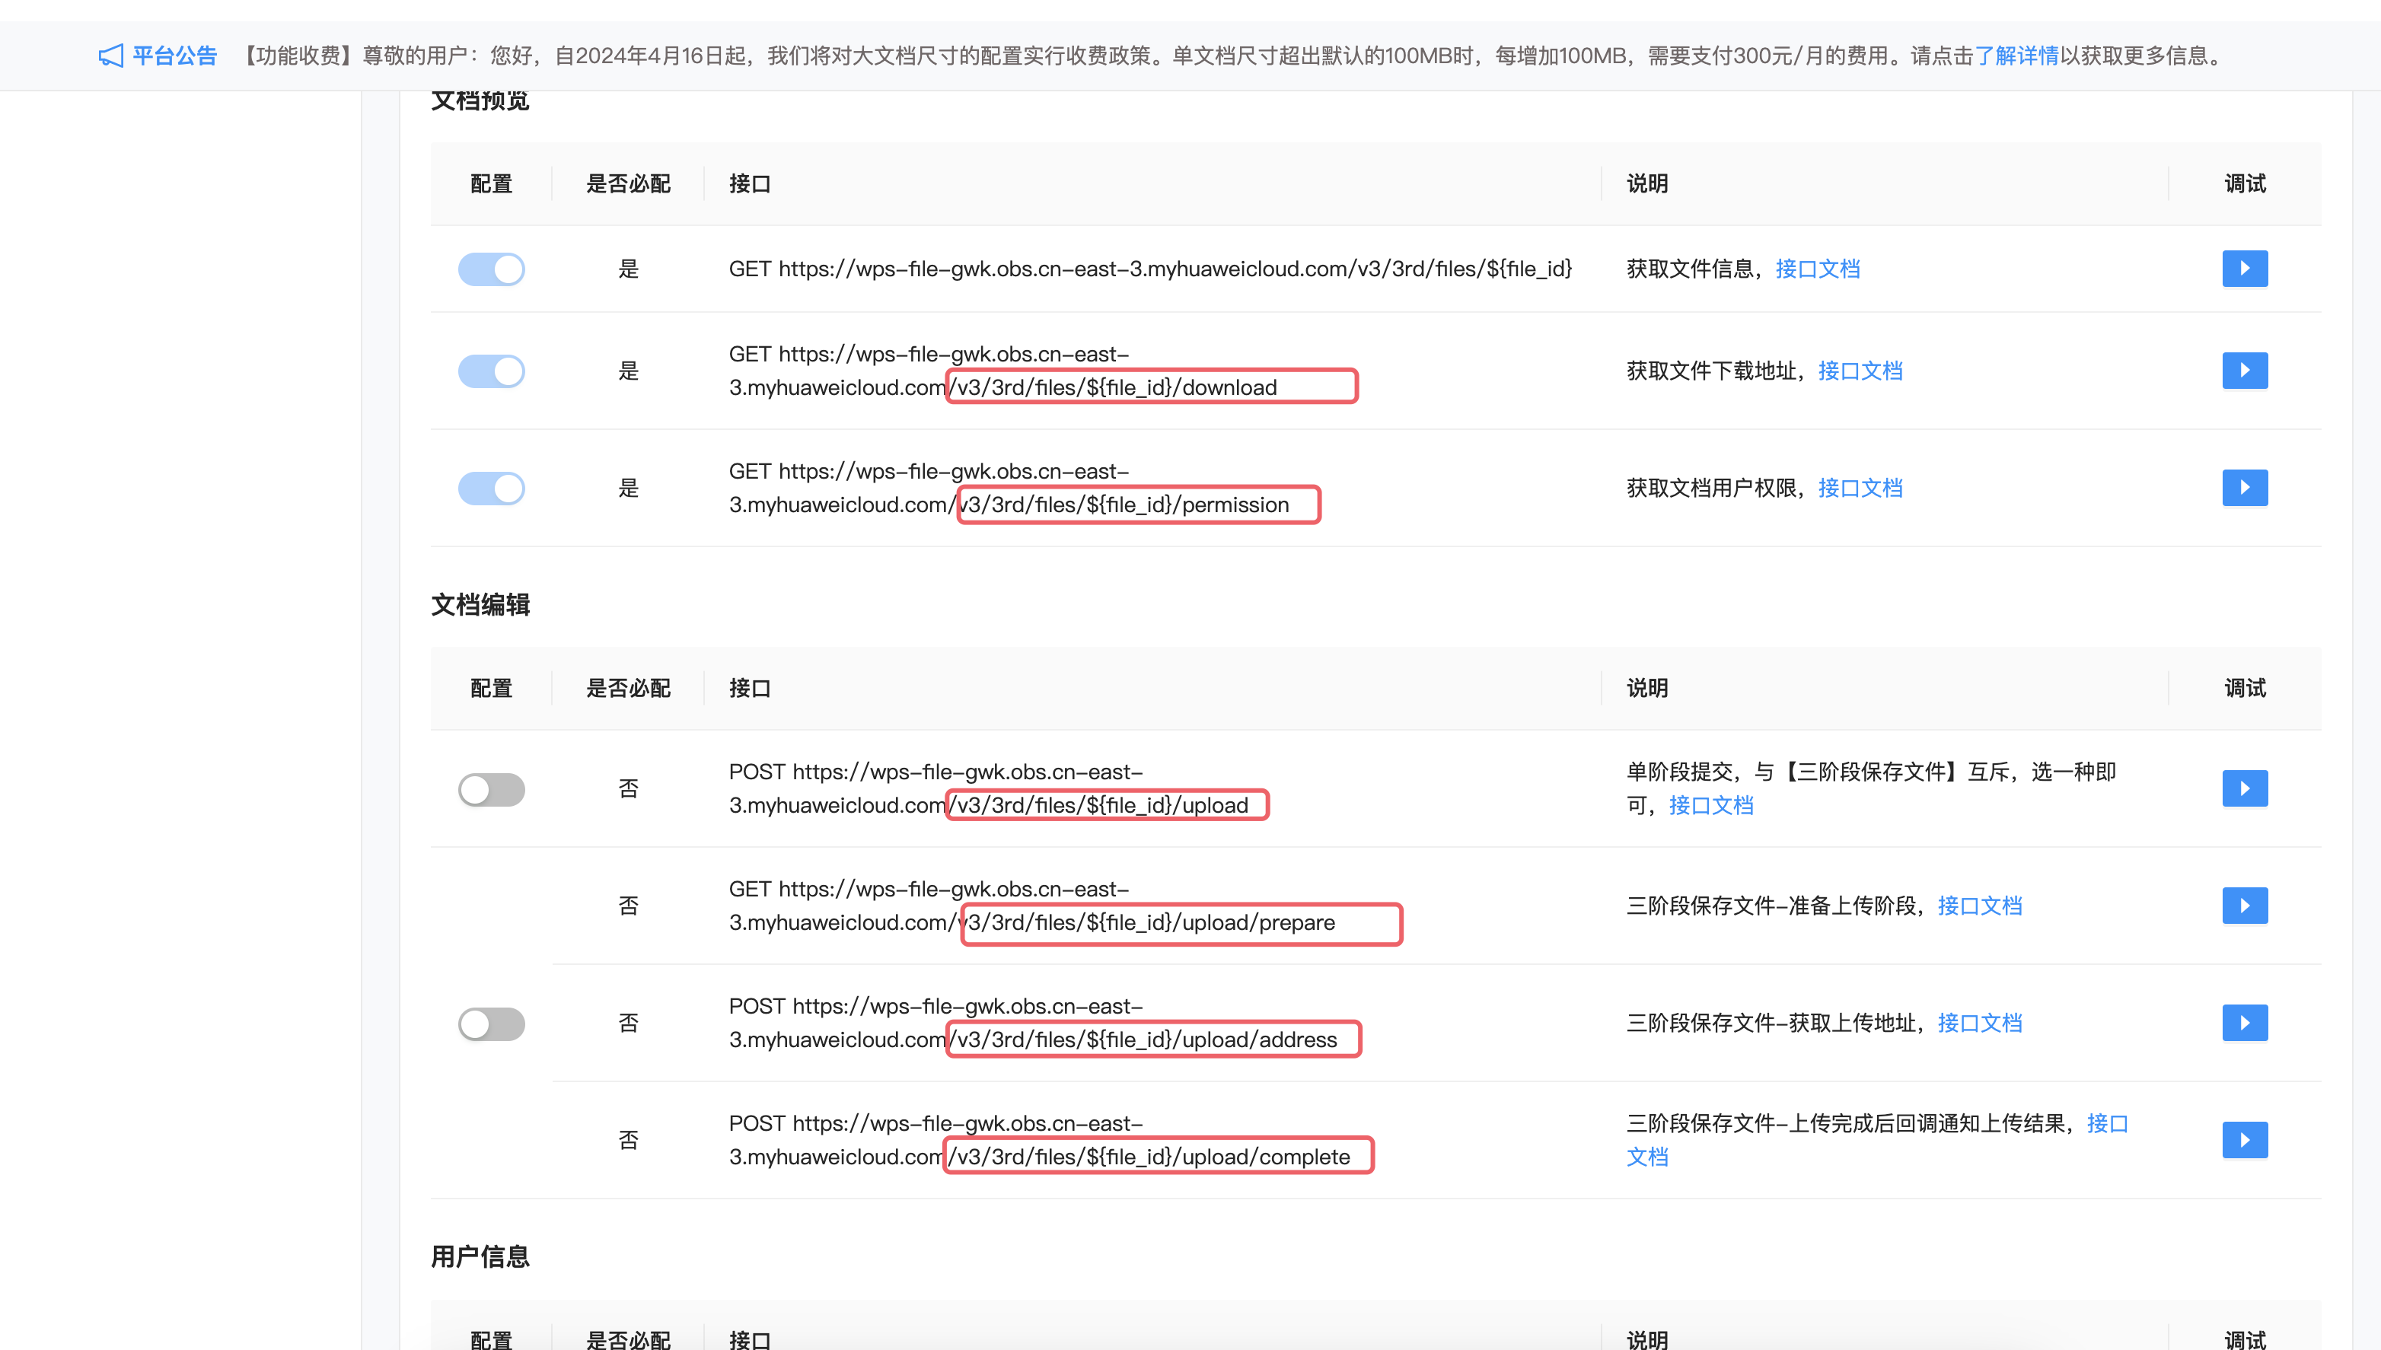The image size is (2381, 1350).
Task: Run debug for upload/address endpoint
Action: [2245, 1024]
